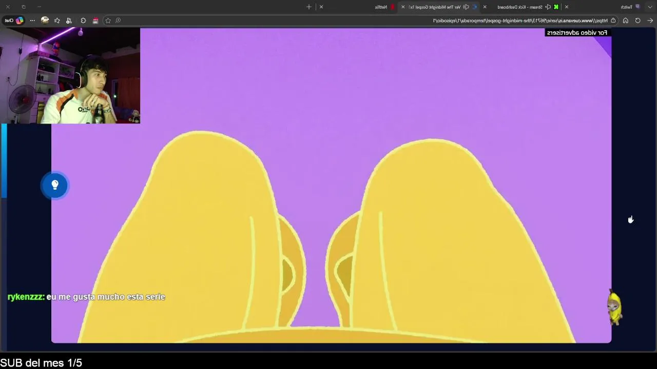Open the Extensions puzzle icon

click(x=83, y=20)
